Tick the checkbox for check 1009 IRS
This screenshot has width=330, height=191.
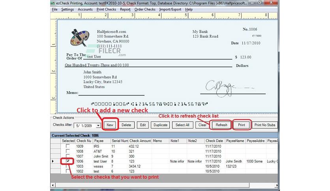pos(67,146)
